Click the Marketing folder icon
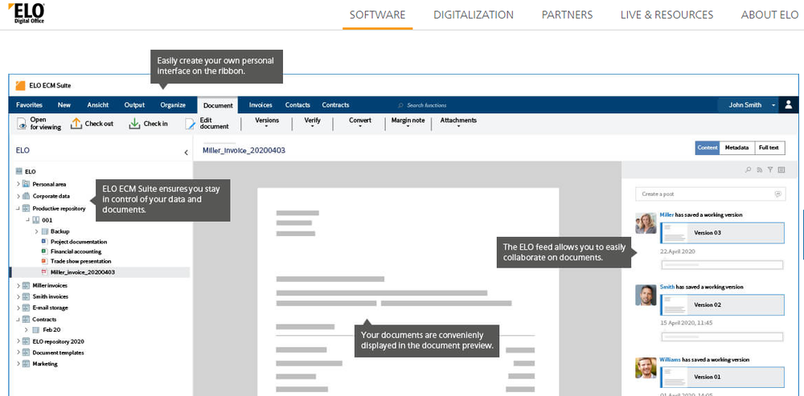 coord(27,364)
